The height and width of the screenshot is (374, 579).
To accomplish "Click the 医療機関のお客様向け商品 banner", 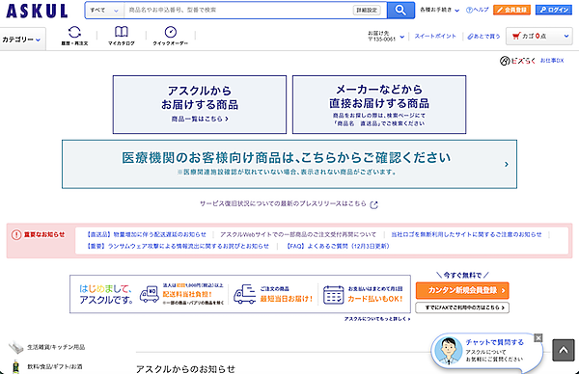I will 289,164.
